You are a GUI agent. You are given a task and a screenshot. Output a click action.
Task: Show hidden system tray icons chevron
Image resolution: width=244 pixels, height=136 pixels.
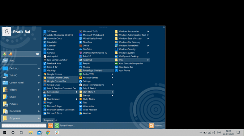[x=201, y=133]
